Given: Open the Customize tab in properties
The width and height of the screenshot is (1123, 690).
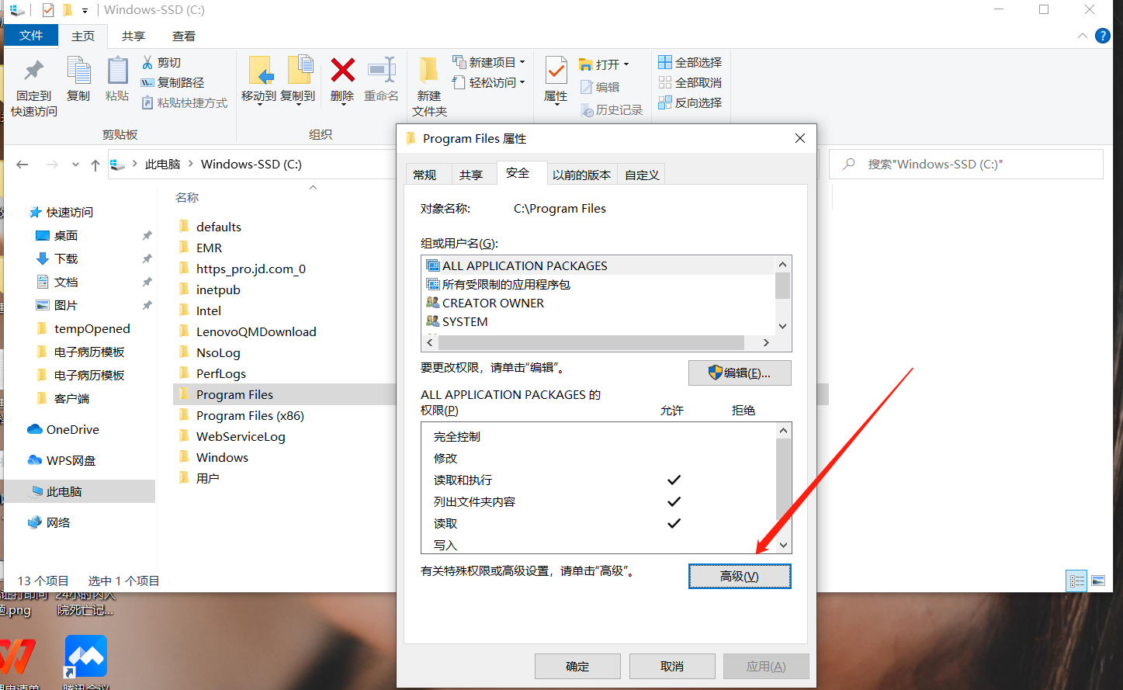Looking at the screenshot, I should coord(642,175).
